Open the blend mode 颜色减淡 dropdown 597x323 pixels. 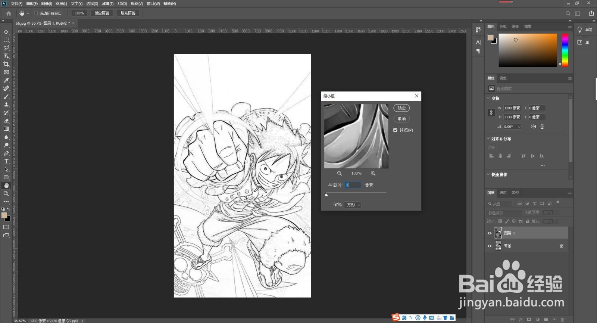click(504, 212)
